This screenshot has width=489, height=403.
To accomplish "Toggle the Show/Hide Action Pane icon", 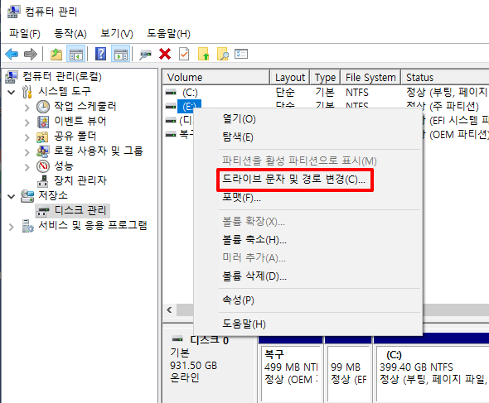I will click(x=121, y=54).
